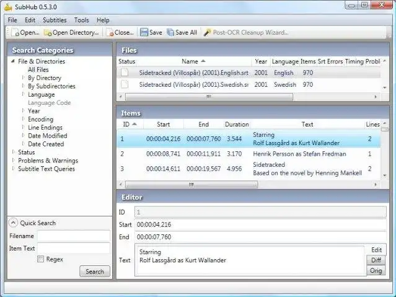Click the Lines column header in Items
Screen dimensions: 396x297
pyautogui.click(x=373, y=125)
